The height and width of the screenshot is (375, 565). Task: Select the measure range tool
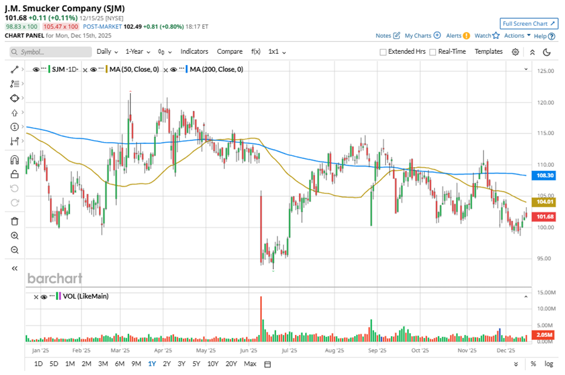(14, 141)
